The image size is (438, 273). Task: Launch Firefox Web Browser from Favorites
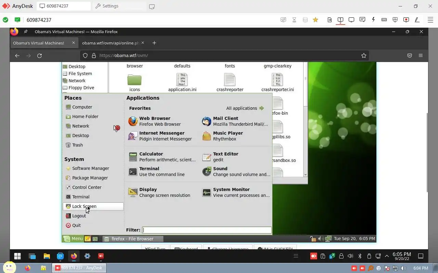click(155, 121)
